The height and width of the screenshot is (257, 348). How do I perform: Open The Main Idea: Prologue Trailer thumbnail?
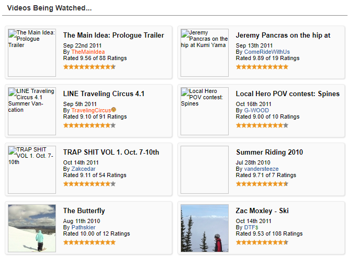tap(32, 53)
